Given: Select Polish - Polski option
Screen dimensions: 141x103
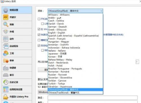Looking at the screenshot, I should pyautogui.click(x=75, y=66).
